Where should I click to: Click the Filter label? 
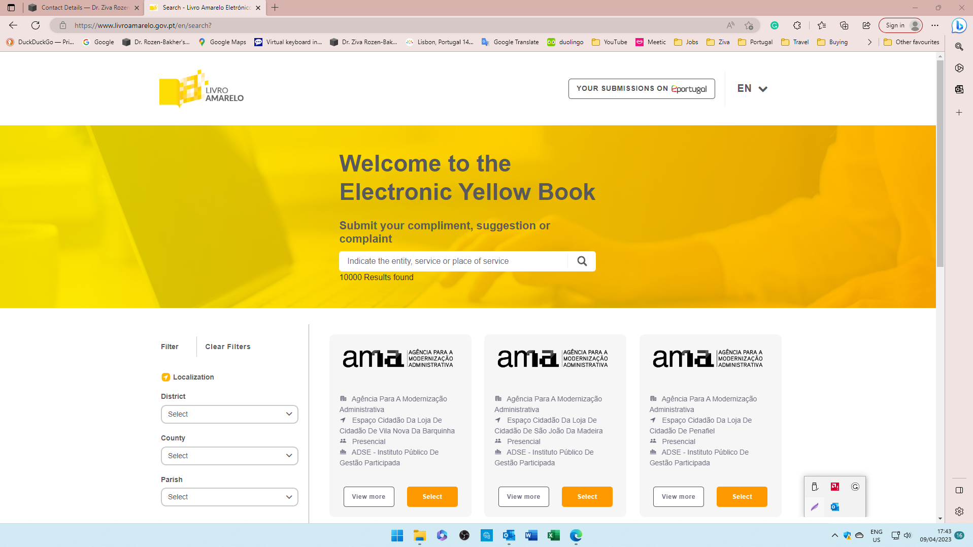(170, 347)
